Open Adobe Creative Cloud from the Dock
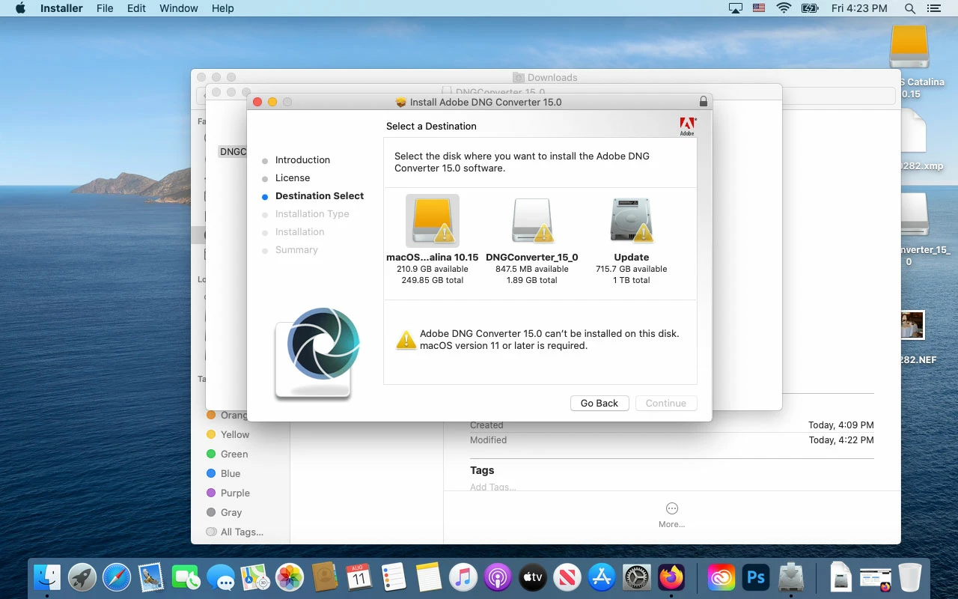 pos(721,577)
